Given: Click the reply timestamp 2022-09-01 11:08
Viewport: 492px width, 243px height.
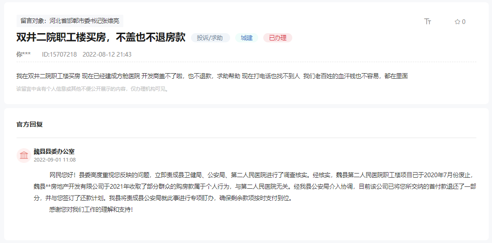Looking at the screenshot, I should (x=55, y=160).
